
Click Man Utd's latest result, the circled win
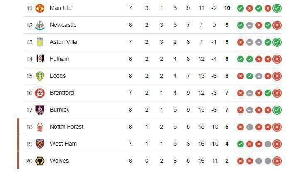pyautogui.click(x=277, y=8)
